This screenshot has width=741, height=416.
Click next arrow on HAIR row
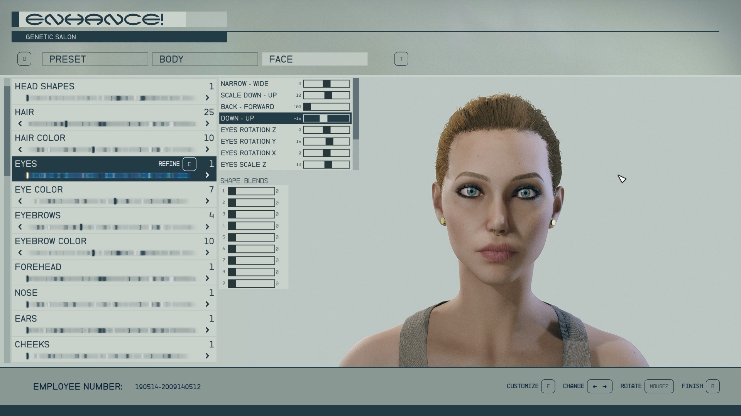(207, 124)
